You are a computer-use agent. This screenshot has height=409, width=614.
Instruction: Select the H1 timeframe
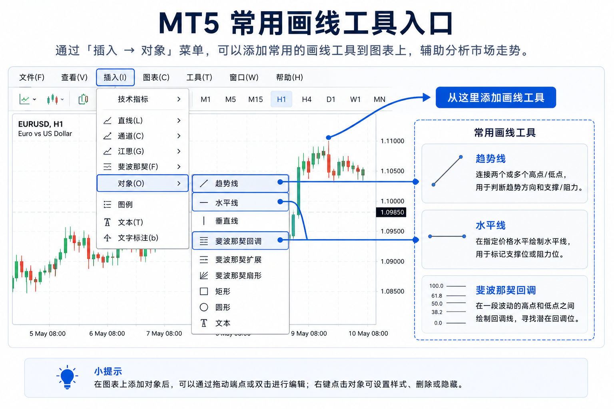281,99
